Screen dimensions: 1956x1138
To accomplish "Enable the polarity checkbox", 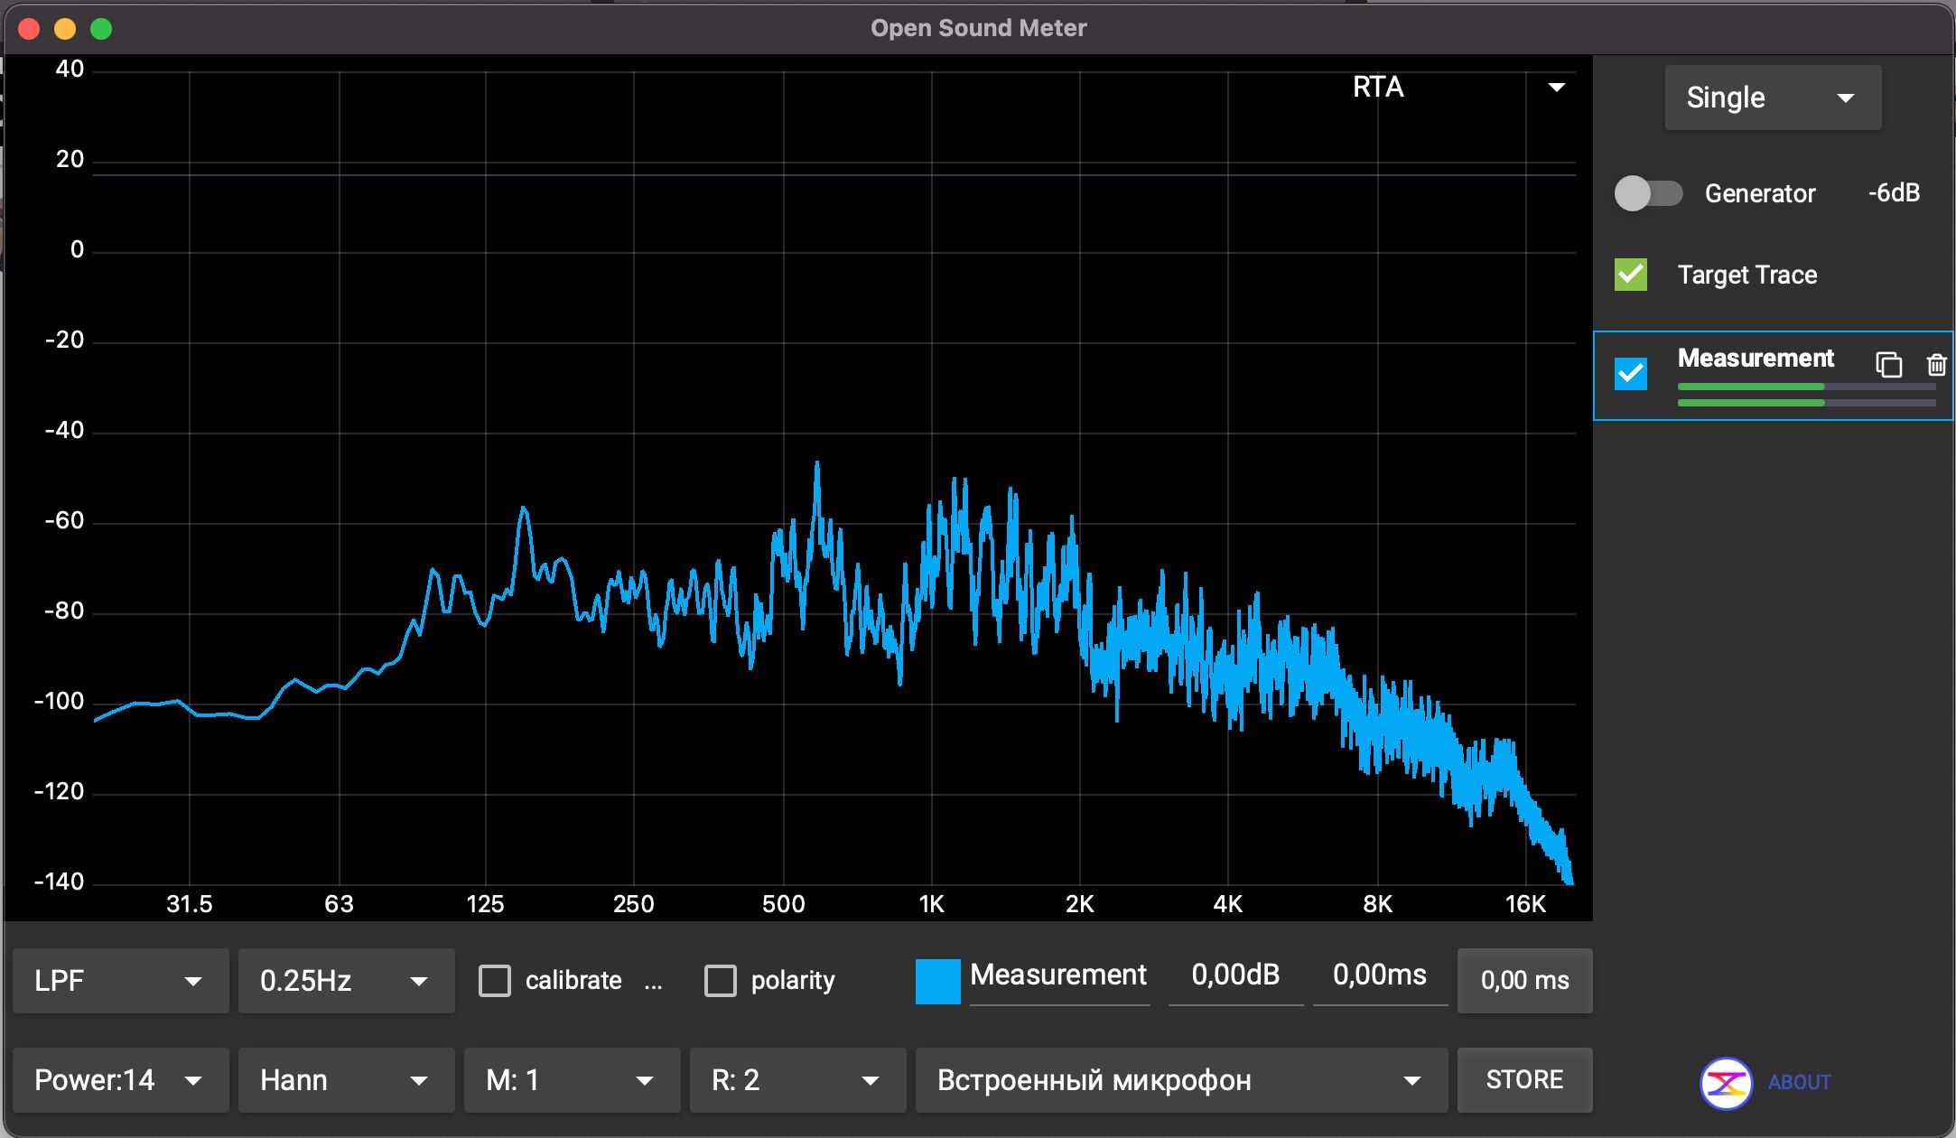I will click(720, 981).
